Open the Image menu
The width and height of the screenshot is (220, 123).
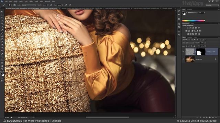click(x=15, y=1)
